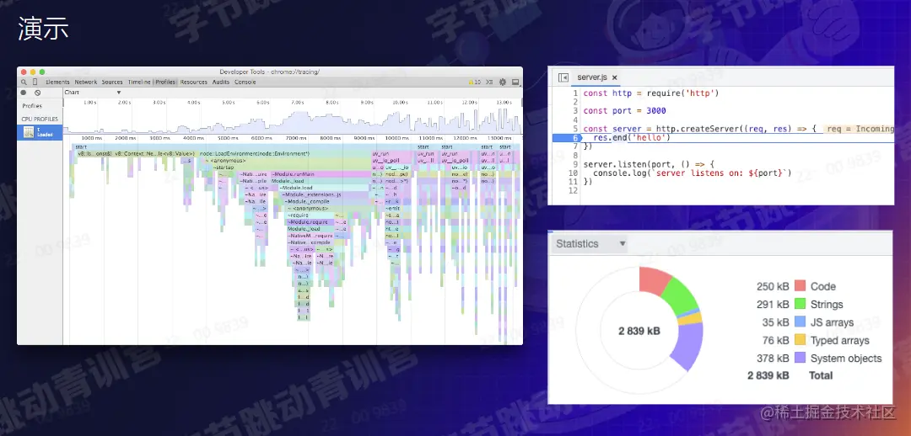Click line number 9 in code gutter
This screenshot has width=911, height=436.
(x=575, y=165)
